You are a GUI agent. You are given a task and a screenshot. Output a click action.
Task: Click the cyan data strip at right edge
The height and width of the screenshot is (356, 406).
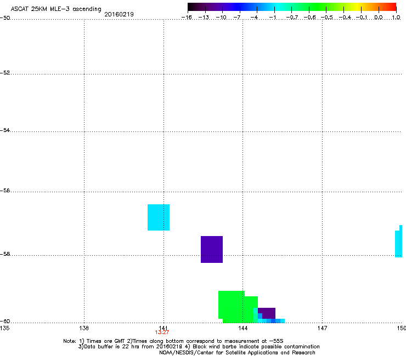[399, 242]
